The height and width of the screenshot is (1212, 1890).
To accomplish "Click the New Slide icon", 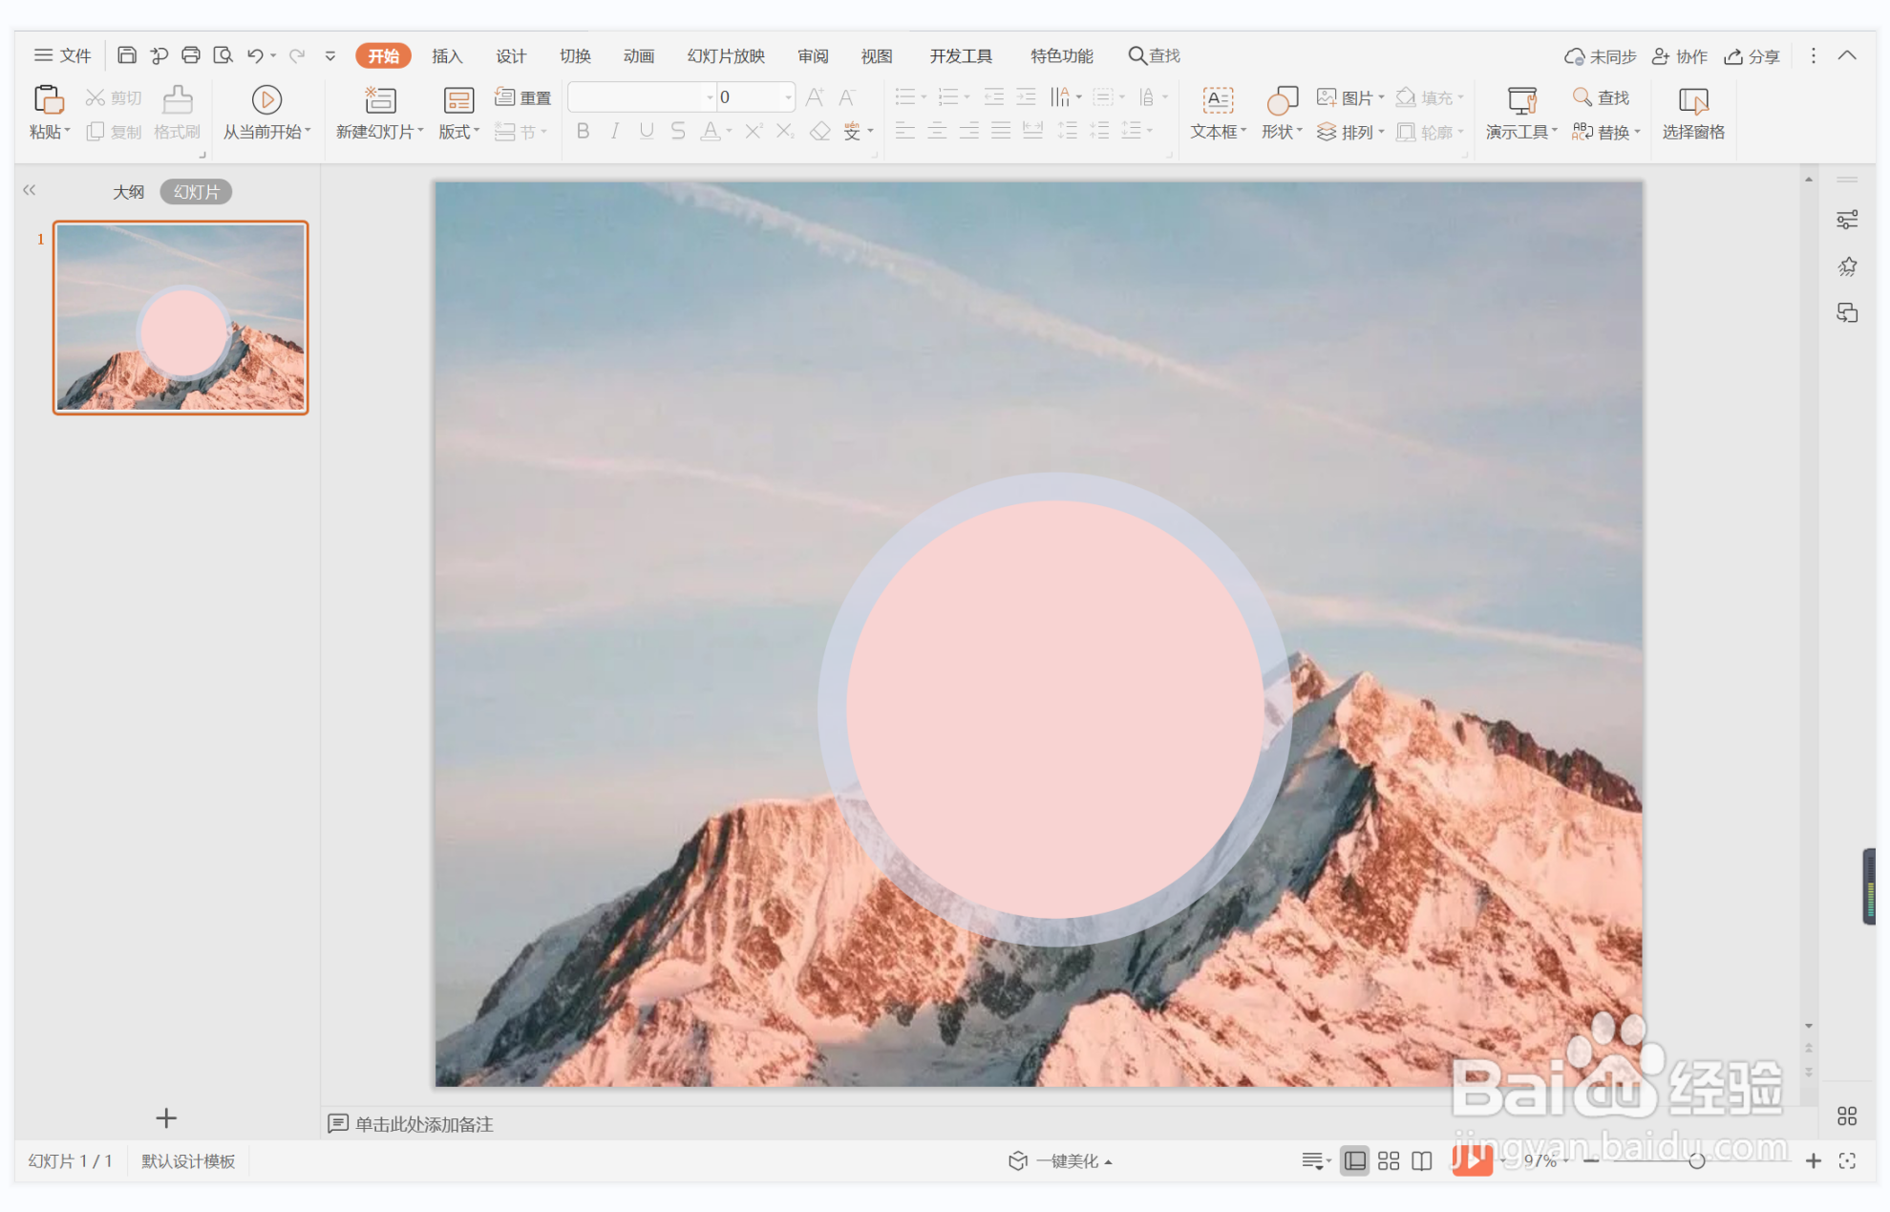I will 380,99.
